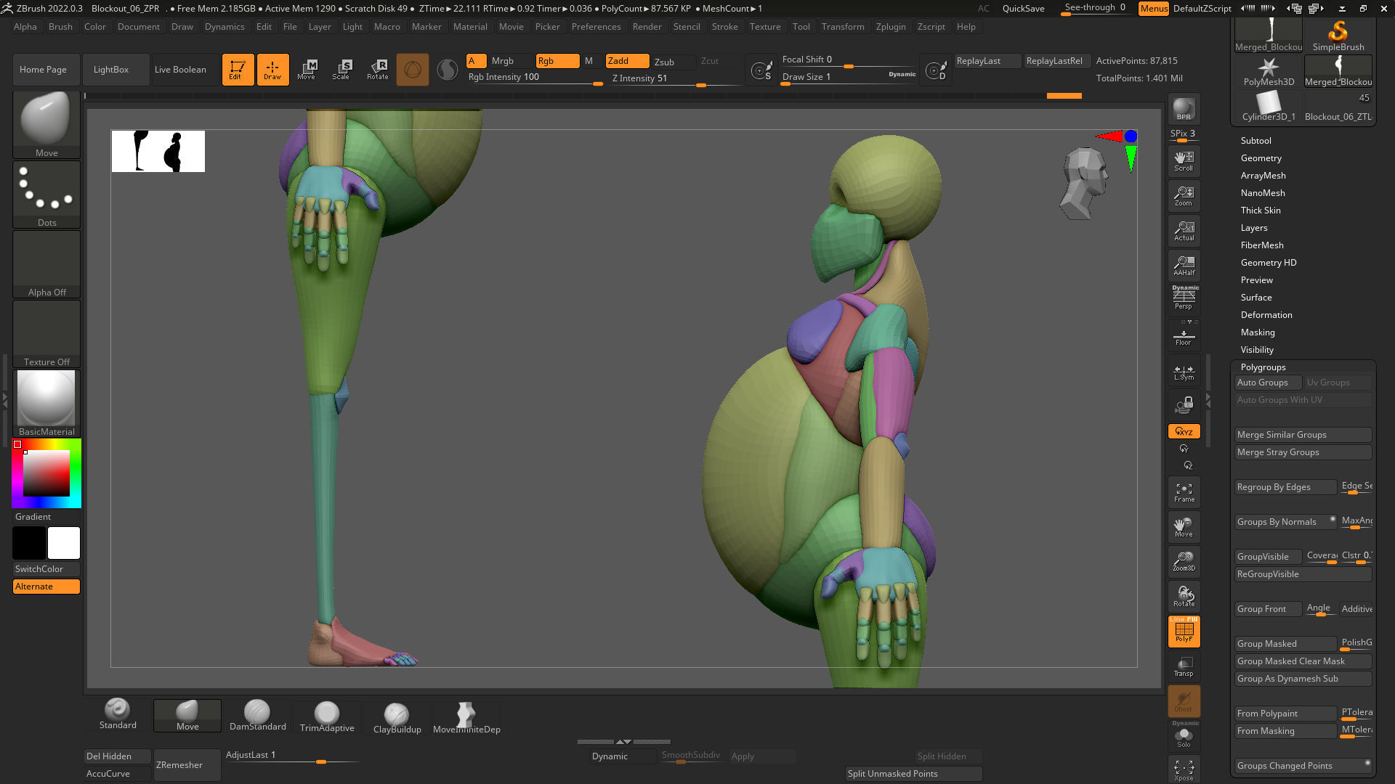Click the Xpose icon
1395x784 pixels.
coord(1184,770)
